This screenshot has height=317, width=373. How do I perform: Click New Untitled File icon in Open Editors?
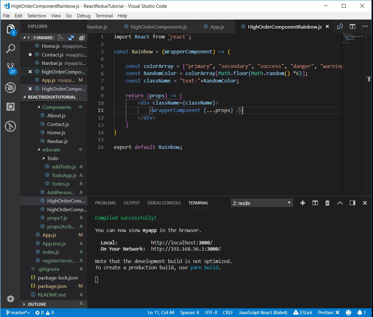tap(61, 38)
